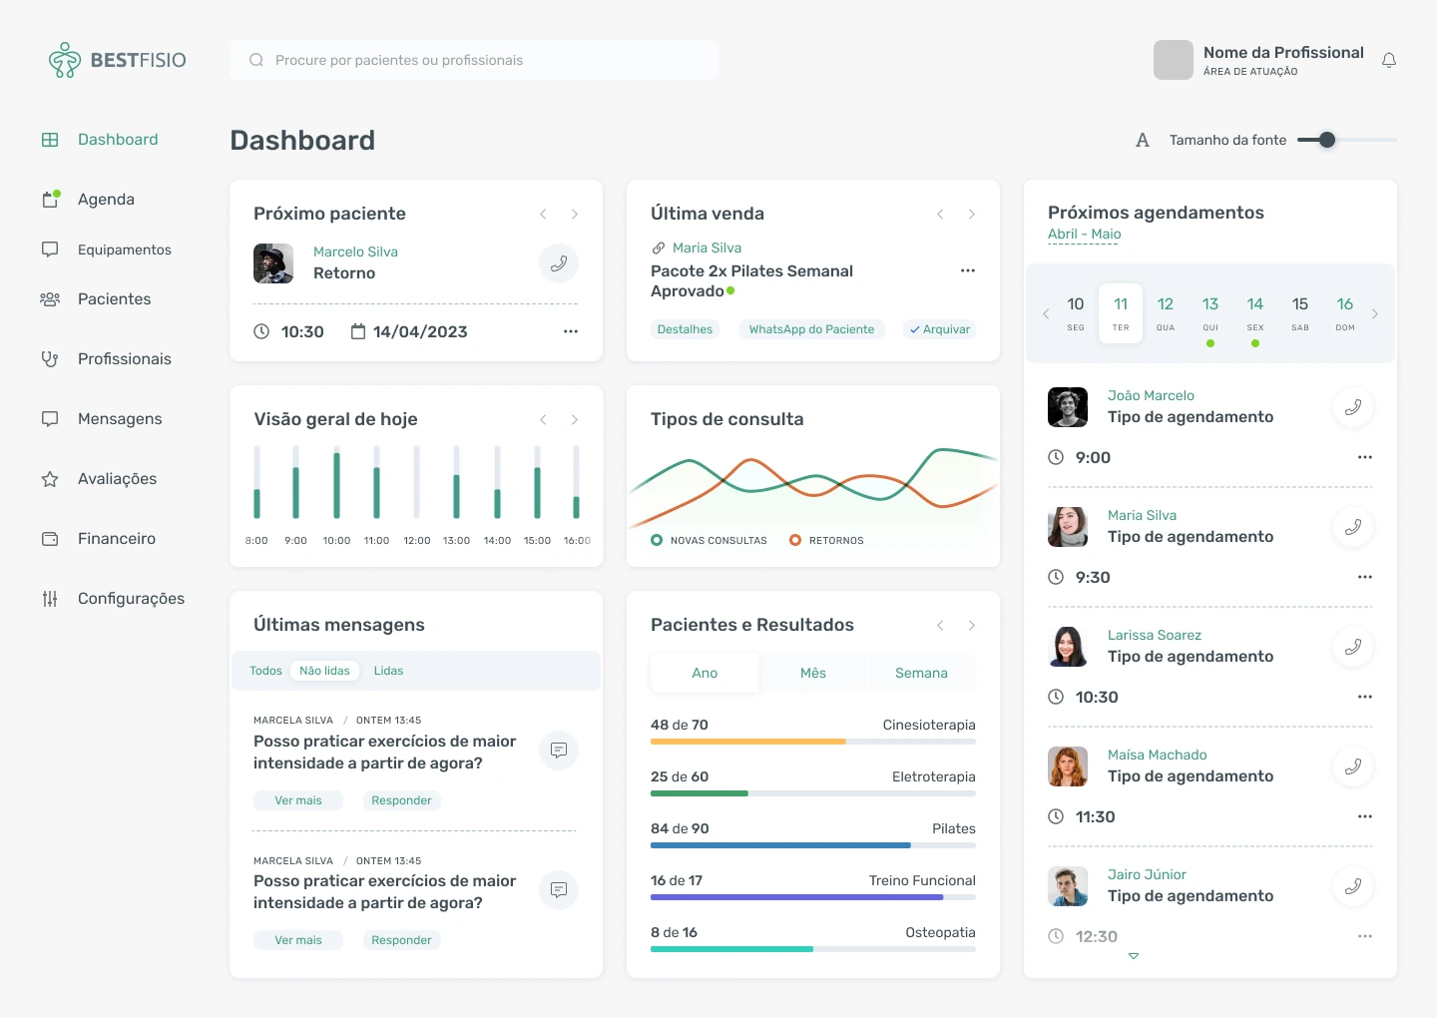
Task: Show next patient in Próximo paciente card
Action: (x=575, y=214)
